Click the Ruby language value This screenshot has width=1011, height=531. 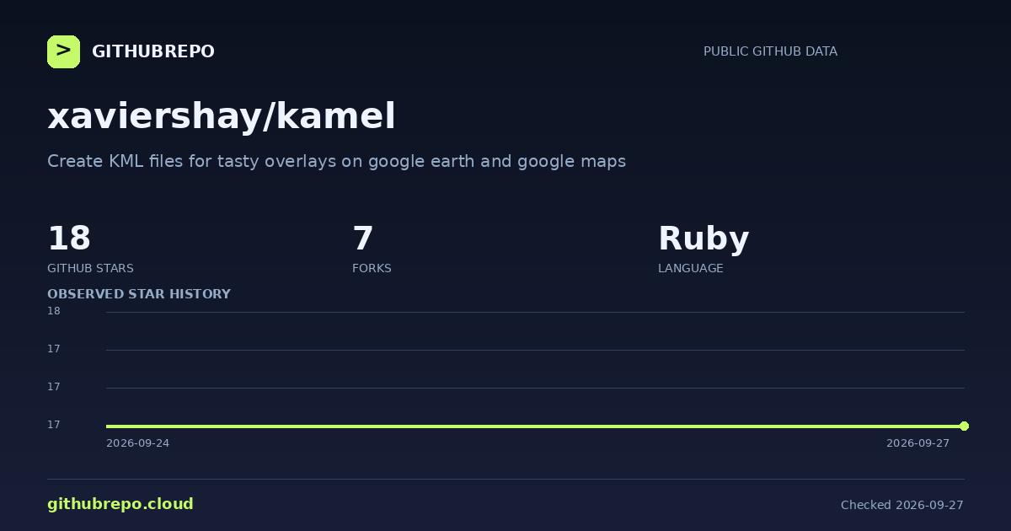pos(703,239)
